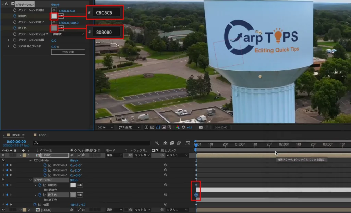Toggle グラデーション fx in timeline

(x=3, y=180)
